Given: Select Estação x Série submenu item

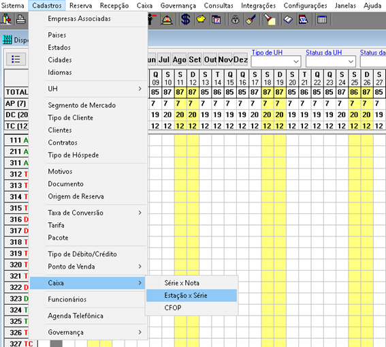Looking at the screenshot, I should pos(191,295).
